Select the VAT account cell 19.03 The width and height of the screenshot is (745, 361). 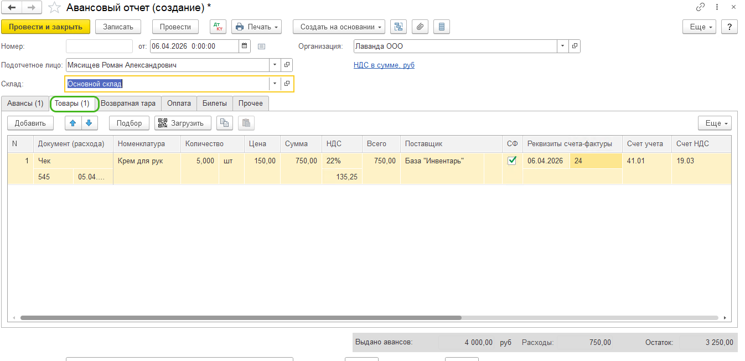click(701, 161)
